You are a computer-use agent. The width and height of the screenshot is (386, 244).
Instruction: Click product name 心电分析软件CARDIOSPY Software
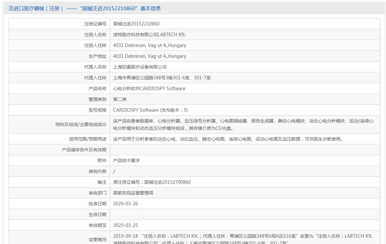click(x=149, y=89)
